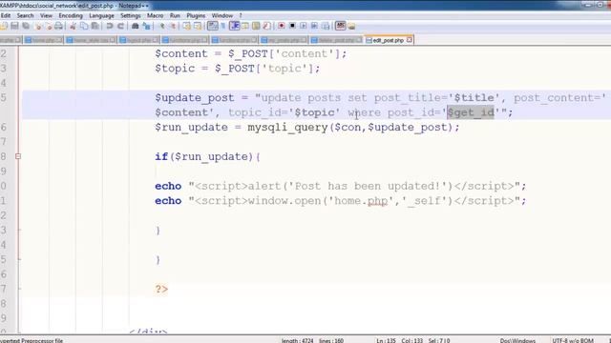Click the Print toolbar icon
The width and height of the screenshot is (611, 343).
[58, 26]
